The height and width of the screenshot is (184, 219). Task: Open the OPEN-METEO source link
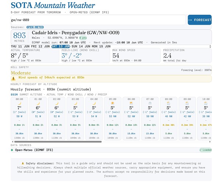pos(35,27)
